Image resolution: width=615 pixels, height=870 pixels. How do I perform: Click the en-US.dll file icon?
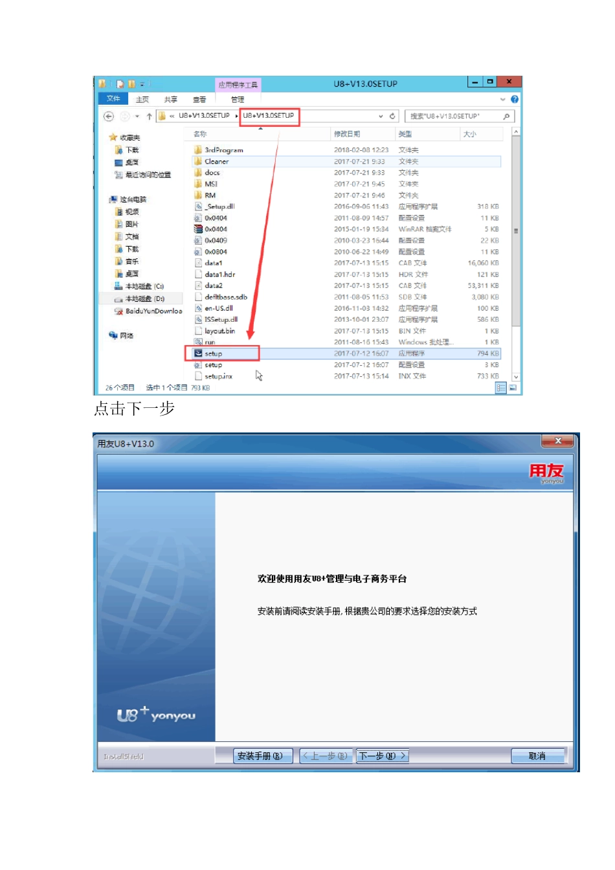[198, 308]
